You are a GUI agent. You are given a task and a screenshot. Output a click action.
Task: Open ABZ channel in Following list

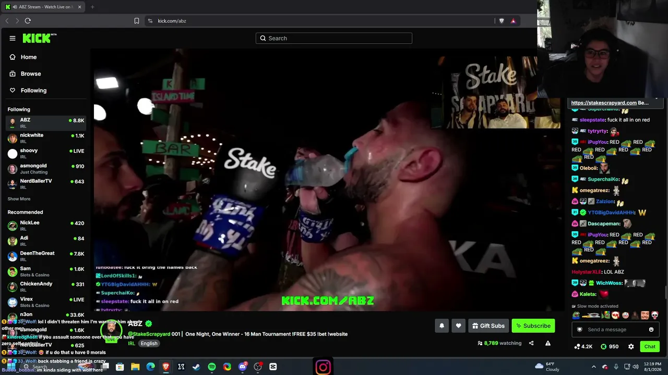coord(46,123)
